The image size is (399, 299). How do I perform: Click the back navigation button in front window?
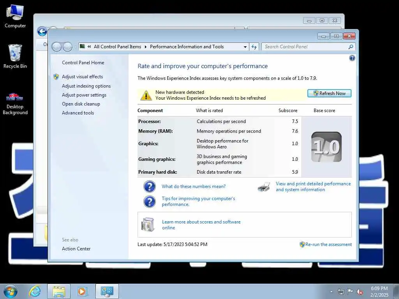point(56,47)
